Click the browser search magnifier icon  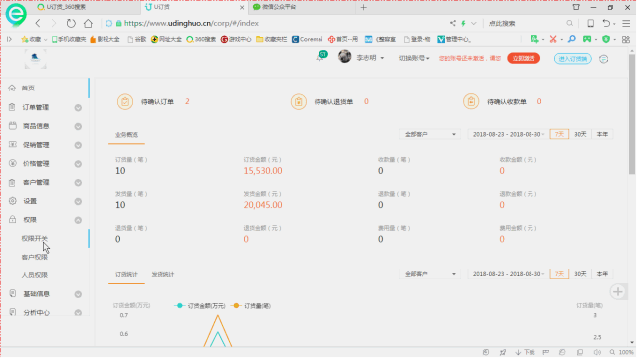tap(570, 24)
